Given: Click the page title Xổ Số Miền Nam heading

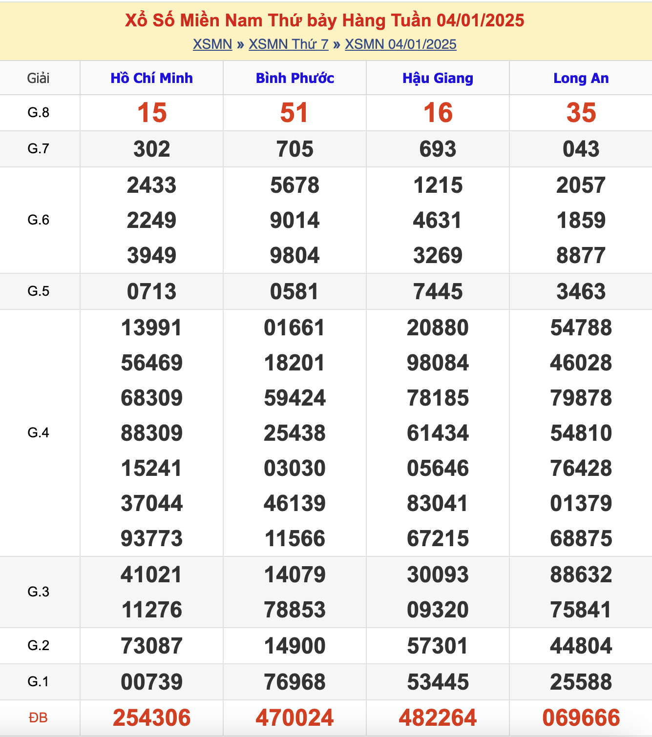Looking at the screenshot, I should coord(325,20).
